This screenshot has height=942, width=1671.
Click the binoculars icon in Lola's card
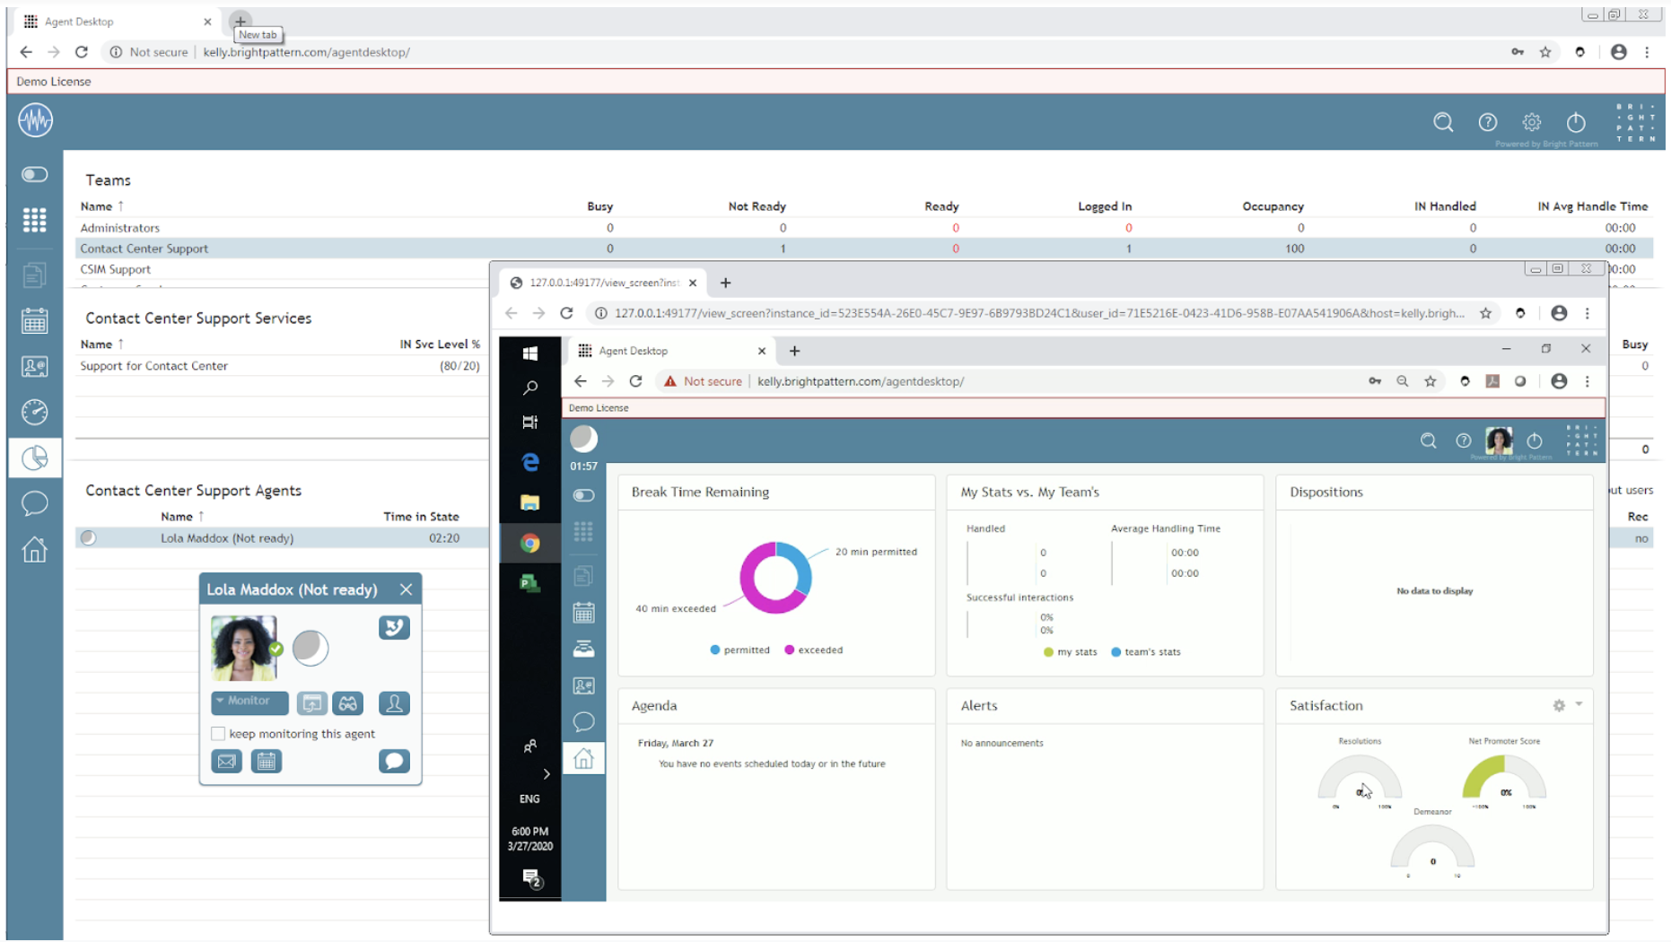pos(348,703)
